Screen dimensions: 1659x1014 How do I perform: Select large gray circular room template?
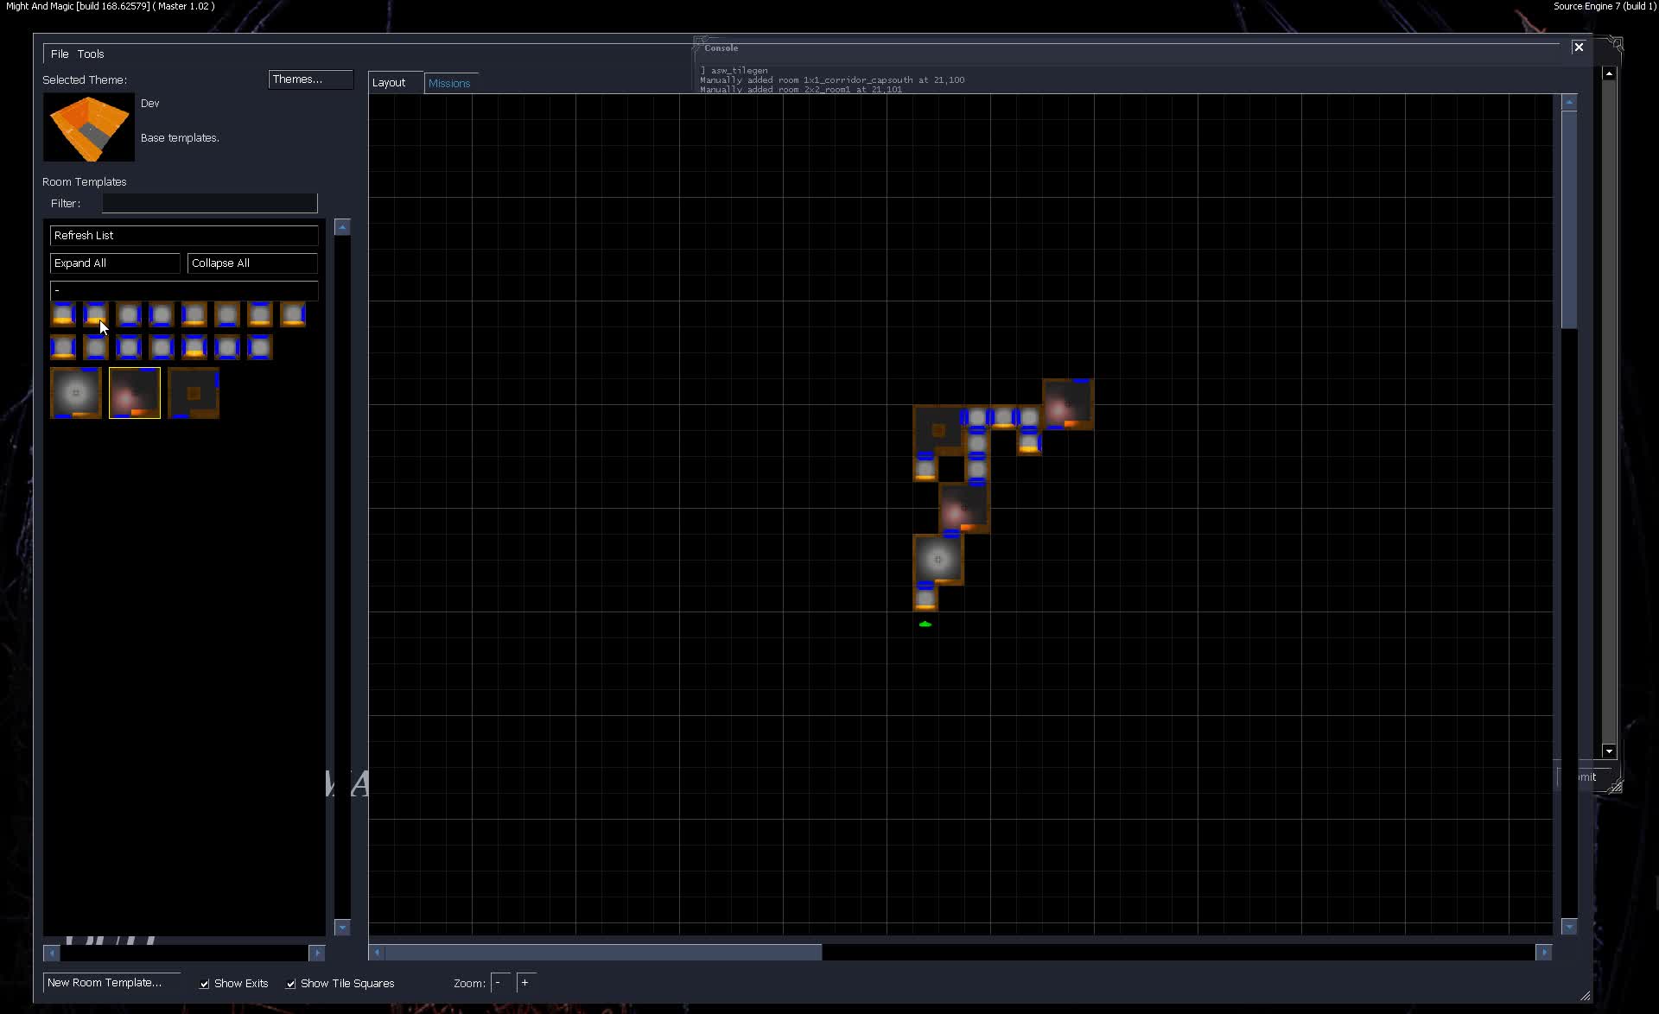pyautogui.click(x=76, y=393)
